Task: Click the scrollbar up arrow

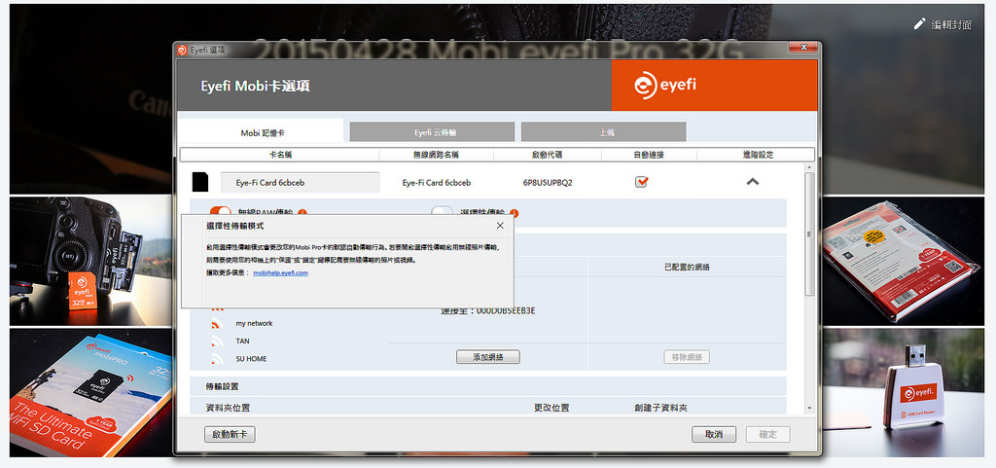Action: (x=809, y=168)
